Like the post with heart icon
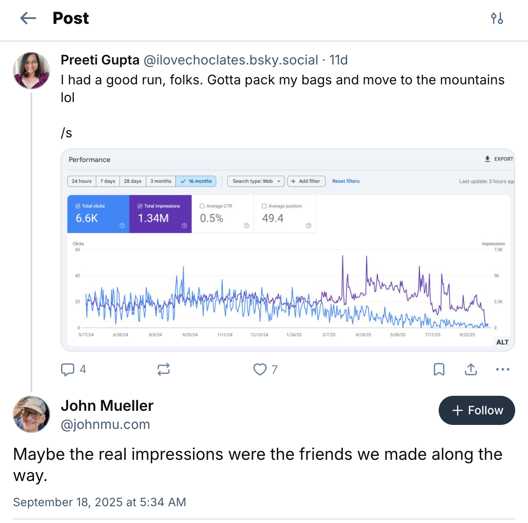The image size is (528, 523). click(260, 369)
